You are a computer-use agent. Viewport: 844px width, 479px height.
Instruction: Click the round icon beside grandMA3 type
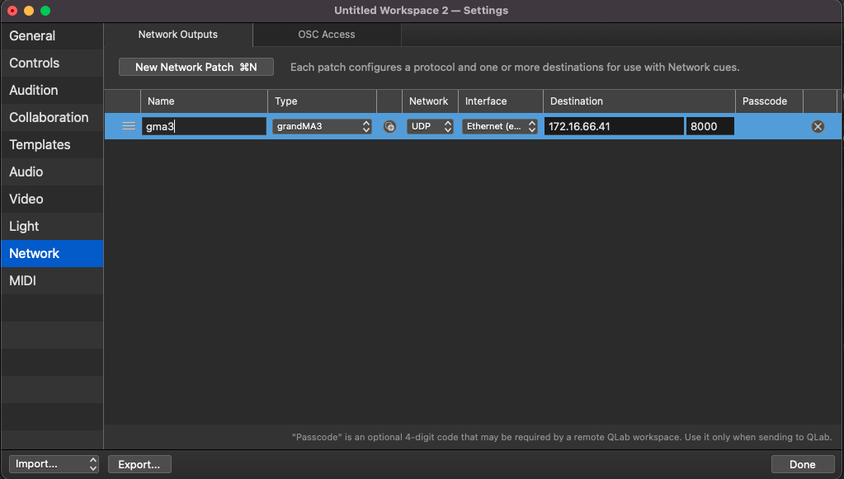(389, 126)
